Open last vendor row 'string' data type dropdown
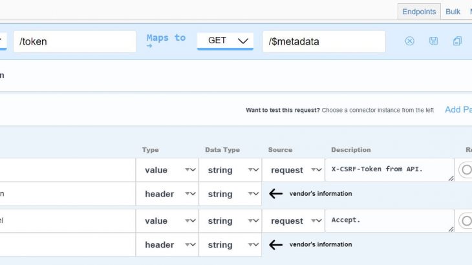 coord(230,245)
